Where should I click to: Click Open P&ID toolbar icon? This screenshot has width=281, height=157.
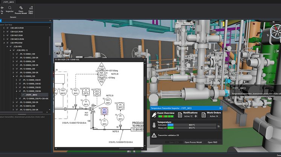31,10
